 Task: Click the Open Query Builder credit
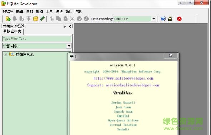click(x=123, y=120)
